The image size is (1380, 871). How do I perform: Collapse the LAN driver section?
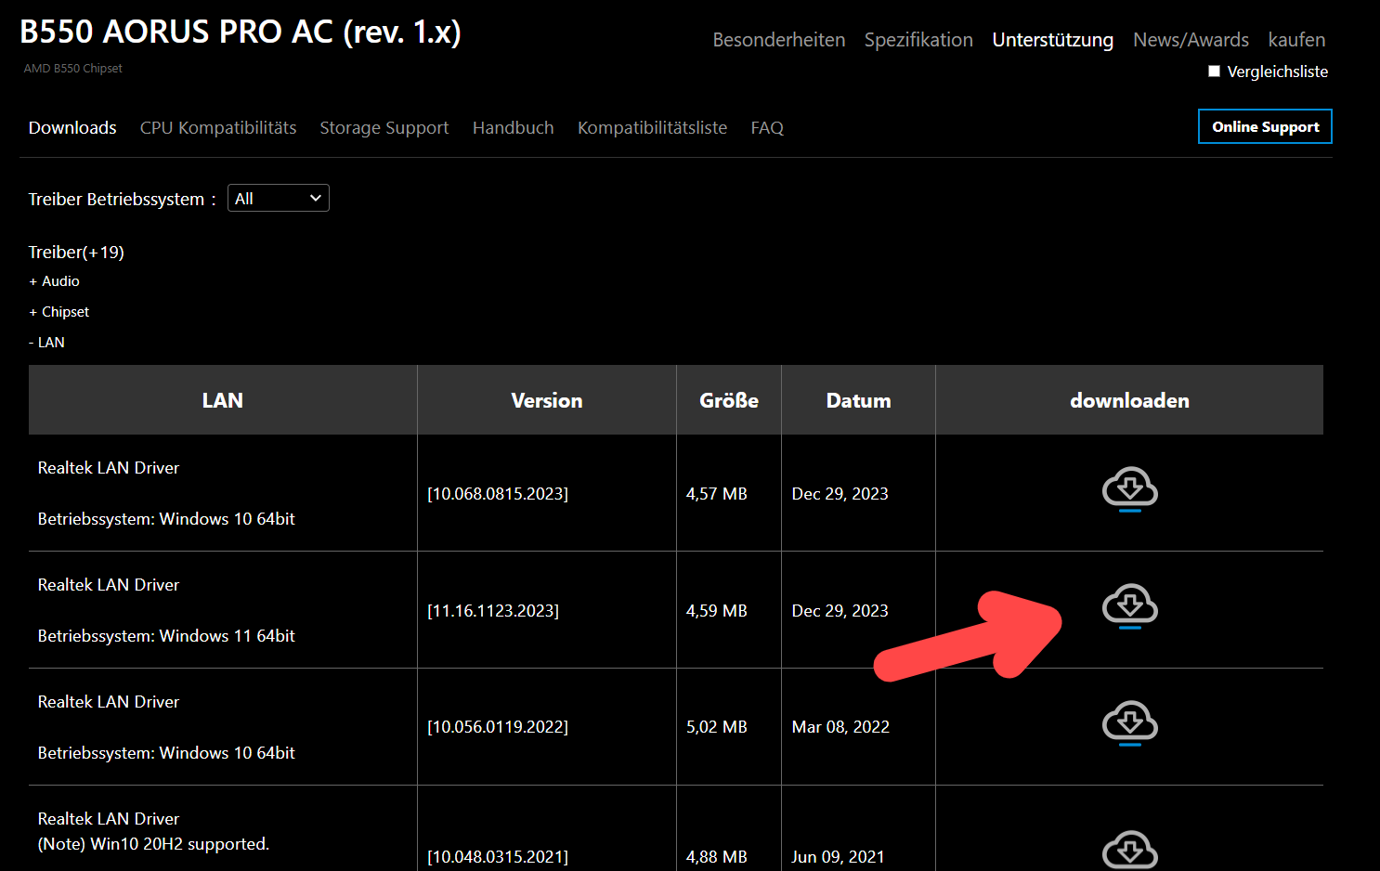click(46, 343)
